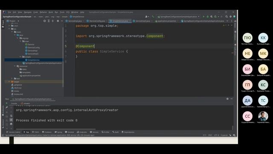
Task: Open the Spring tool window button
Action: tap(58, 132)
